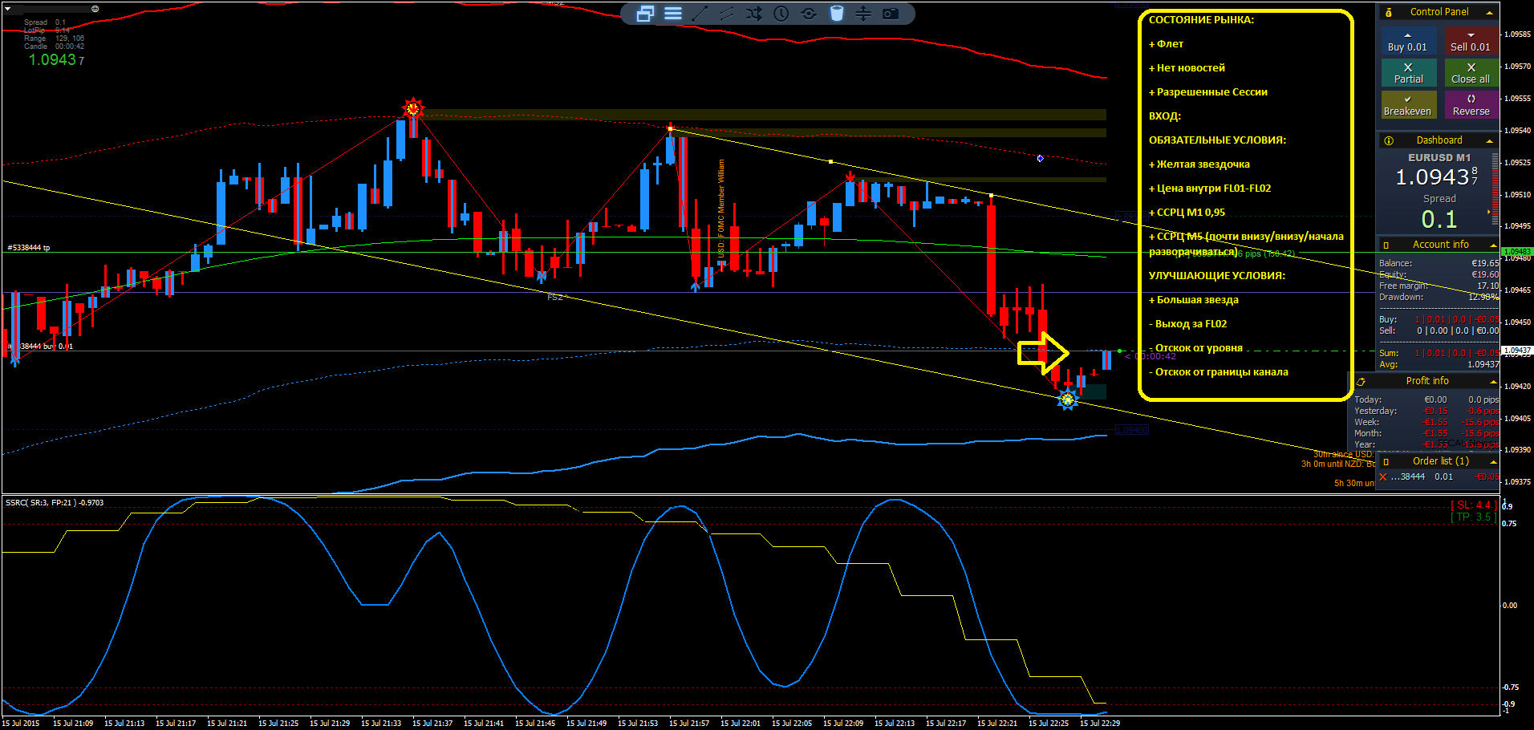1534x730 pixels.
Task: Click the red spread level meter bar
Action: click(1495, 191)
